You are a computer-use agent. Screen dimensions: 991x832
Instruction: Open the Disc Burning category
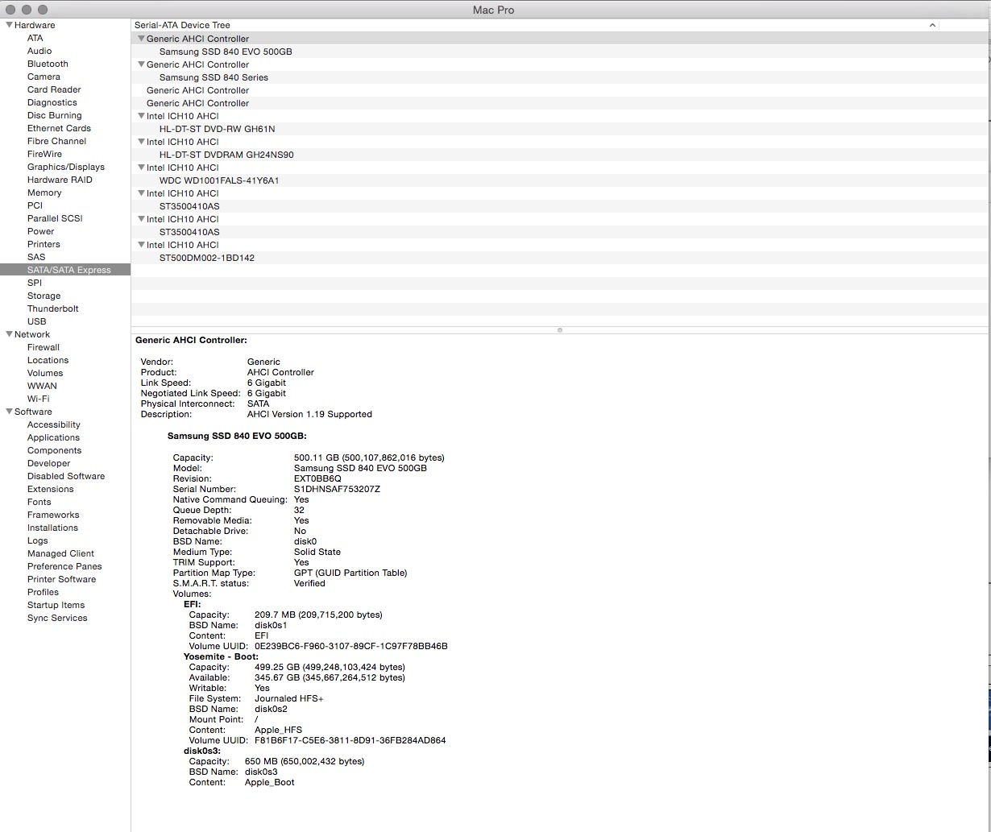click(x=55, y=115)
